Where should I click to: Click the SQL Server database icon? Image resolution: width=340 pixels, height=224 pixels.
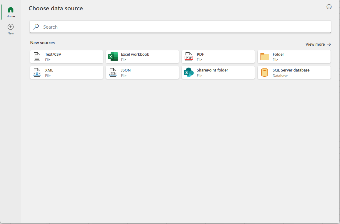[x=264, y=72]
